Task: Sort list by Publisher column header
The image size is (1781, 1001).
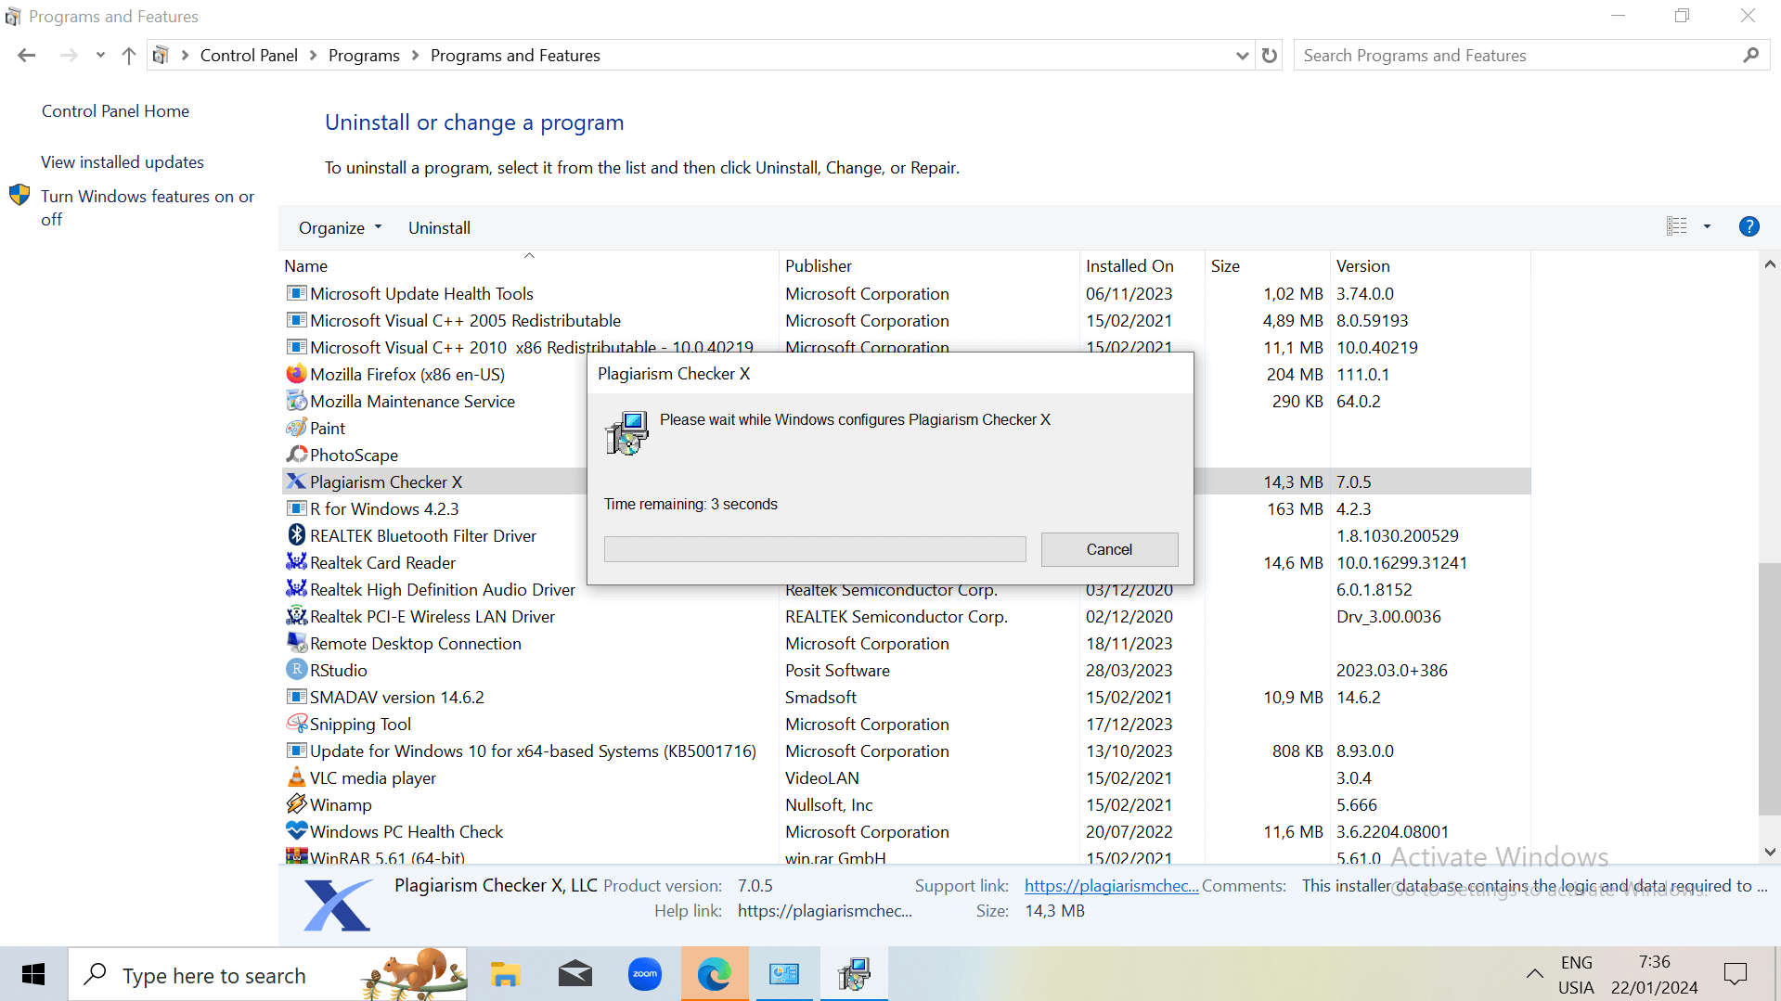Action: (930, 265)
